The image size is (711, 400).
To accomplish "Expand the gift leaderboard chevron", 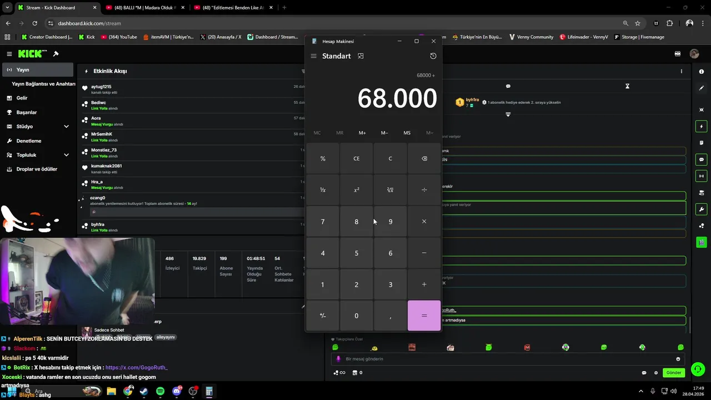I will pos(508,114).
